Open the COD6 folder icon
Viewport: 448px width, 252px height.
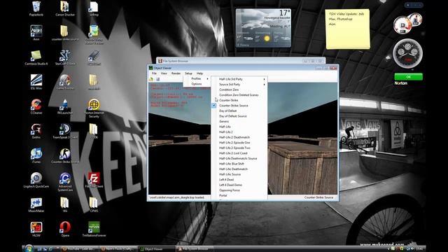click(94, 131)
